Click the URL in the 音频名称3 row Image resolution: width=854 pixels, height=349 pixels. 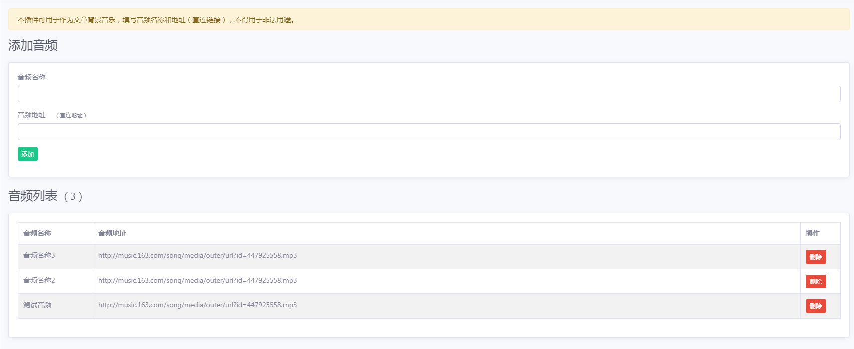(197, 255)
